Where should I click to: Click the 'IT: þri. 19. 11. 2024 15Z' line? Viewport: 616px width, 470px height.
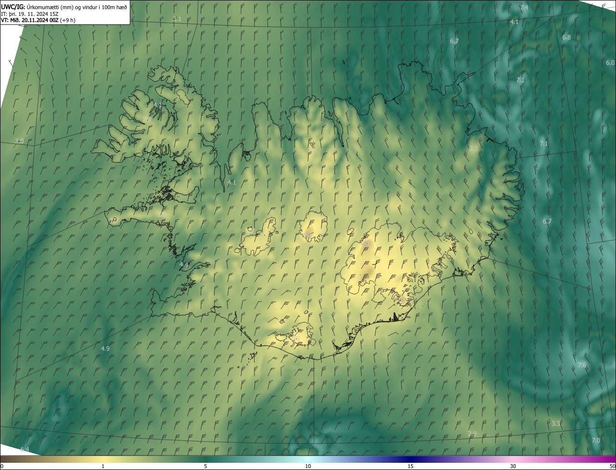coord(30,13)
